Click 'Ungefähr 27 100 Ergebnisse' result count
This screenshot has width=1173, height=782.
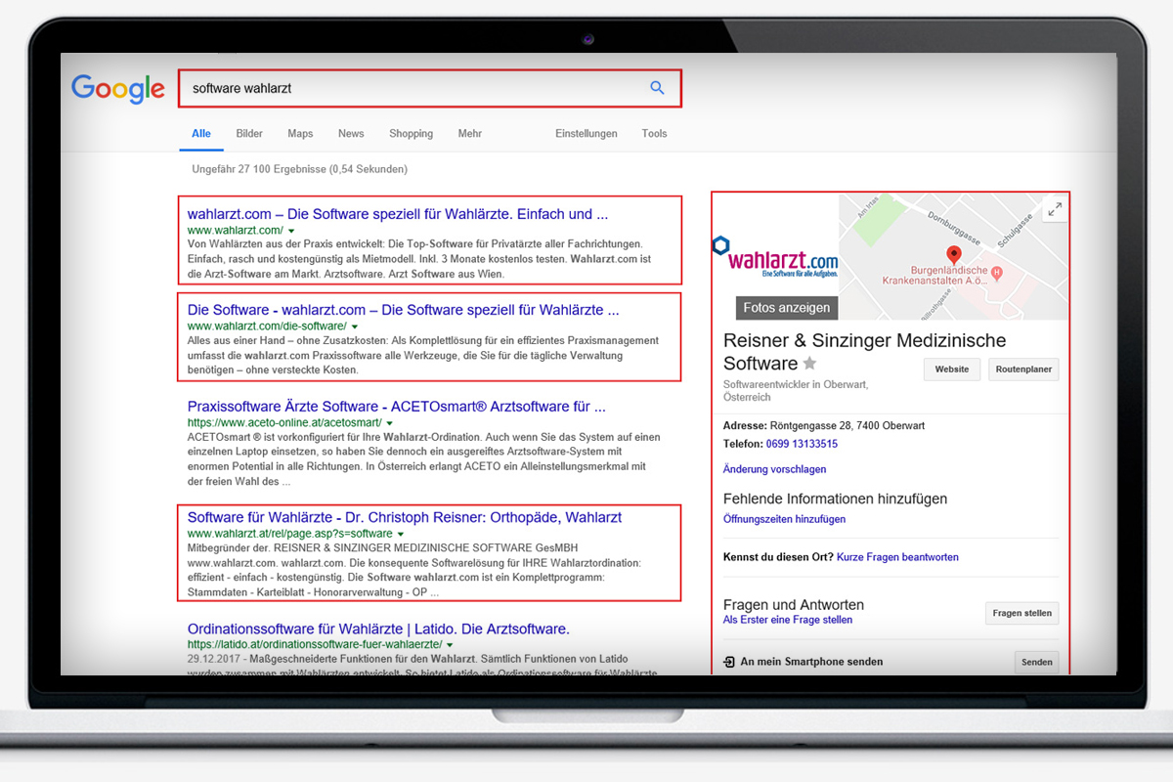(x=300, y=169)
